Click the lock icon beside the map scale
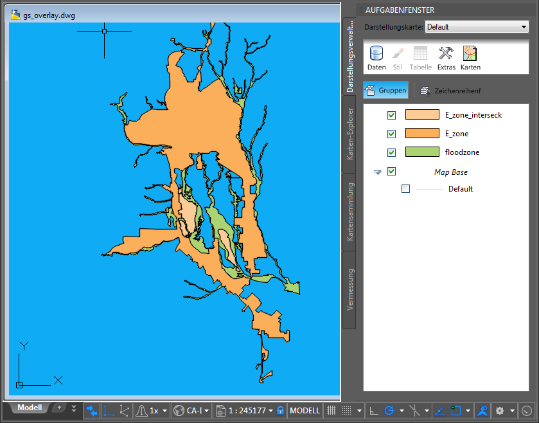This screenshot has width=539, height=423. 280,410
